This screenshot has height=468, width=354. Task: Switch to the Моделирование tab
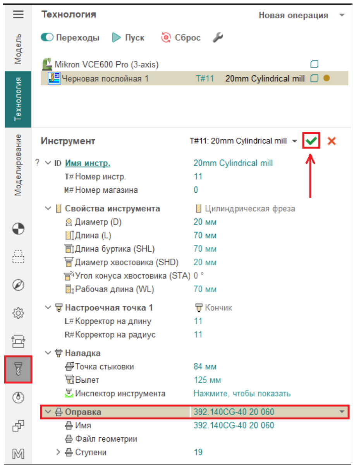[18, 164]
